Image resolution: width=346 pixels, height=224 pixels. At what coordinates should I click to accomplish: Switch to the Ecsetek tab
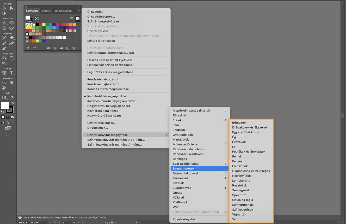pos(46,11)
